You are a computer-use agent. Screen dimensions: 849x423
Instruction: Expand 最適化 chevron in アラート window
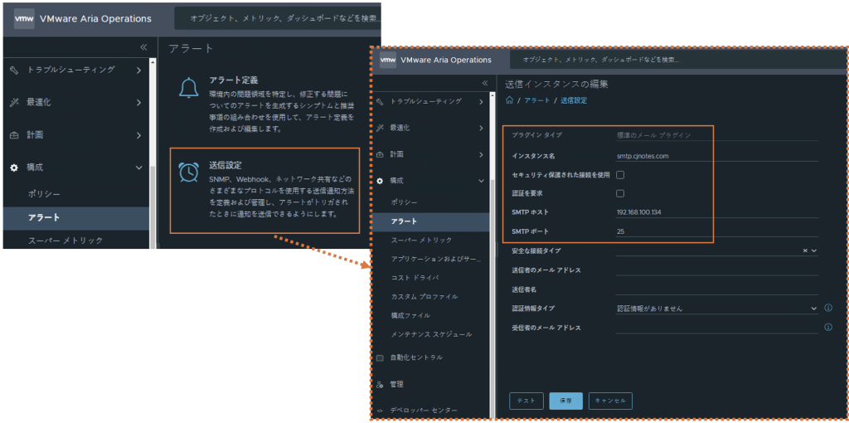(x=138, y=102)
